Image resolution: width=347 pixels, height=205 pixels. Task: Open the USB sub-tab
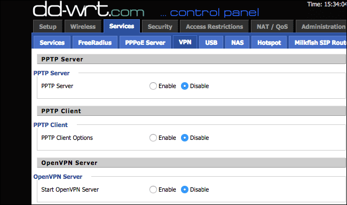tap(211, 42)
